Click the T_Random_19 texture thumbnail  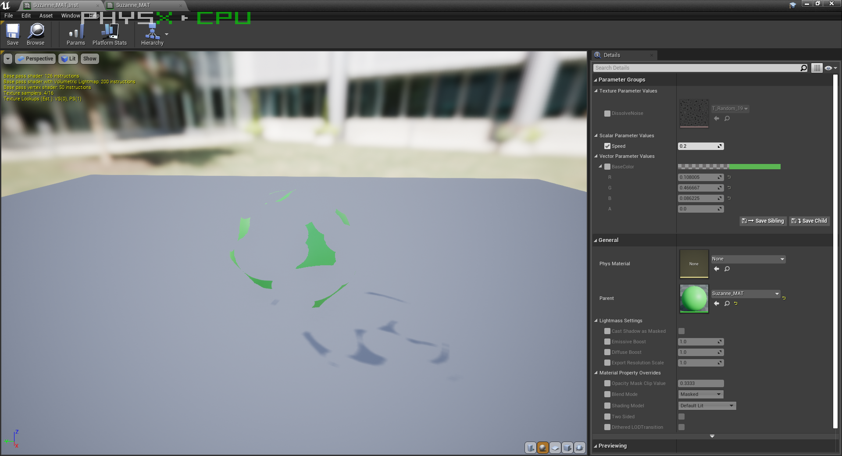[694, 113]
